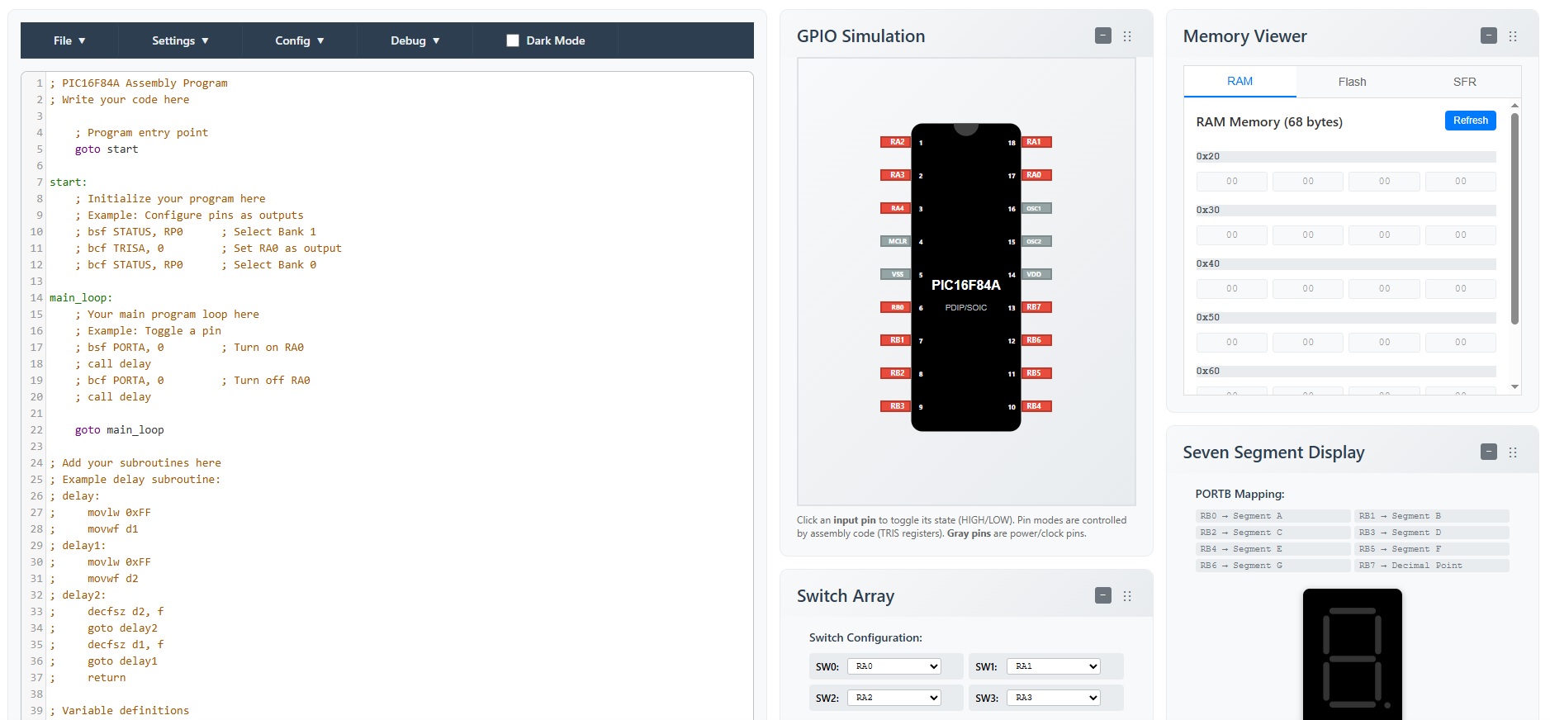Click the 'start:' label in editor
This screenshot has width=1550, height=720.
(x=68, y=182)
